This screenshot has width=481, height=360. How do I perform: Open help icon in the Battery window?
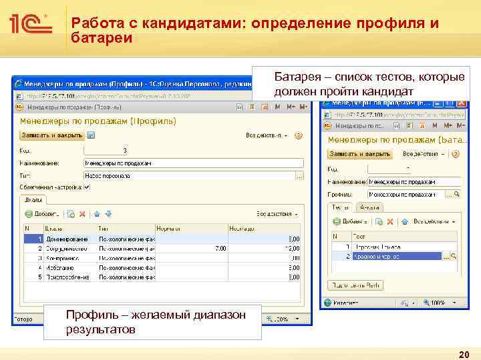coord(456,154)
